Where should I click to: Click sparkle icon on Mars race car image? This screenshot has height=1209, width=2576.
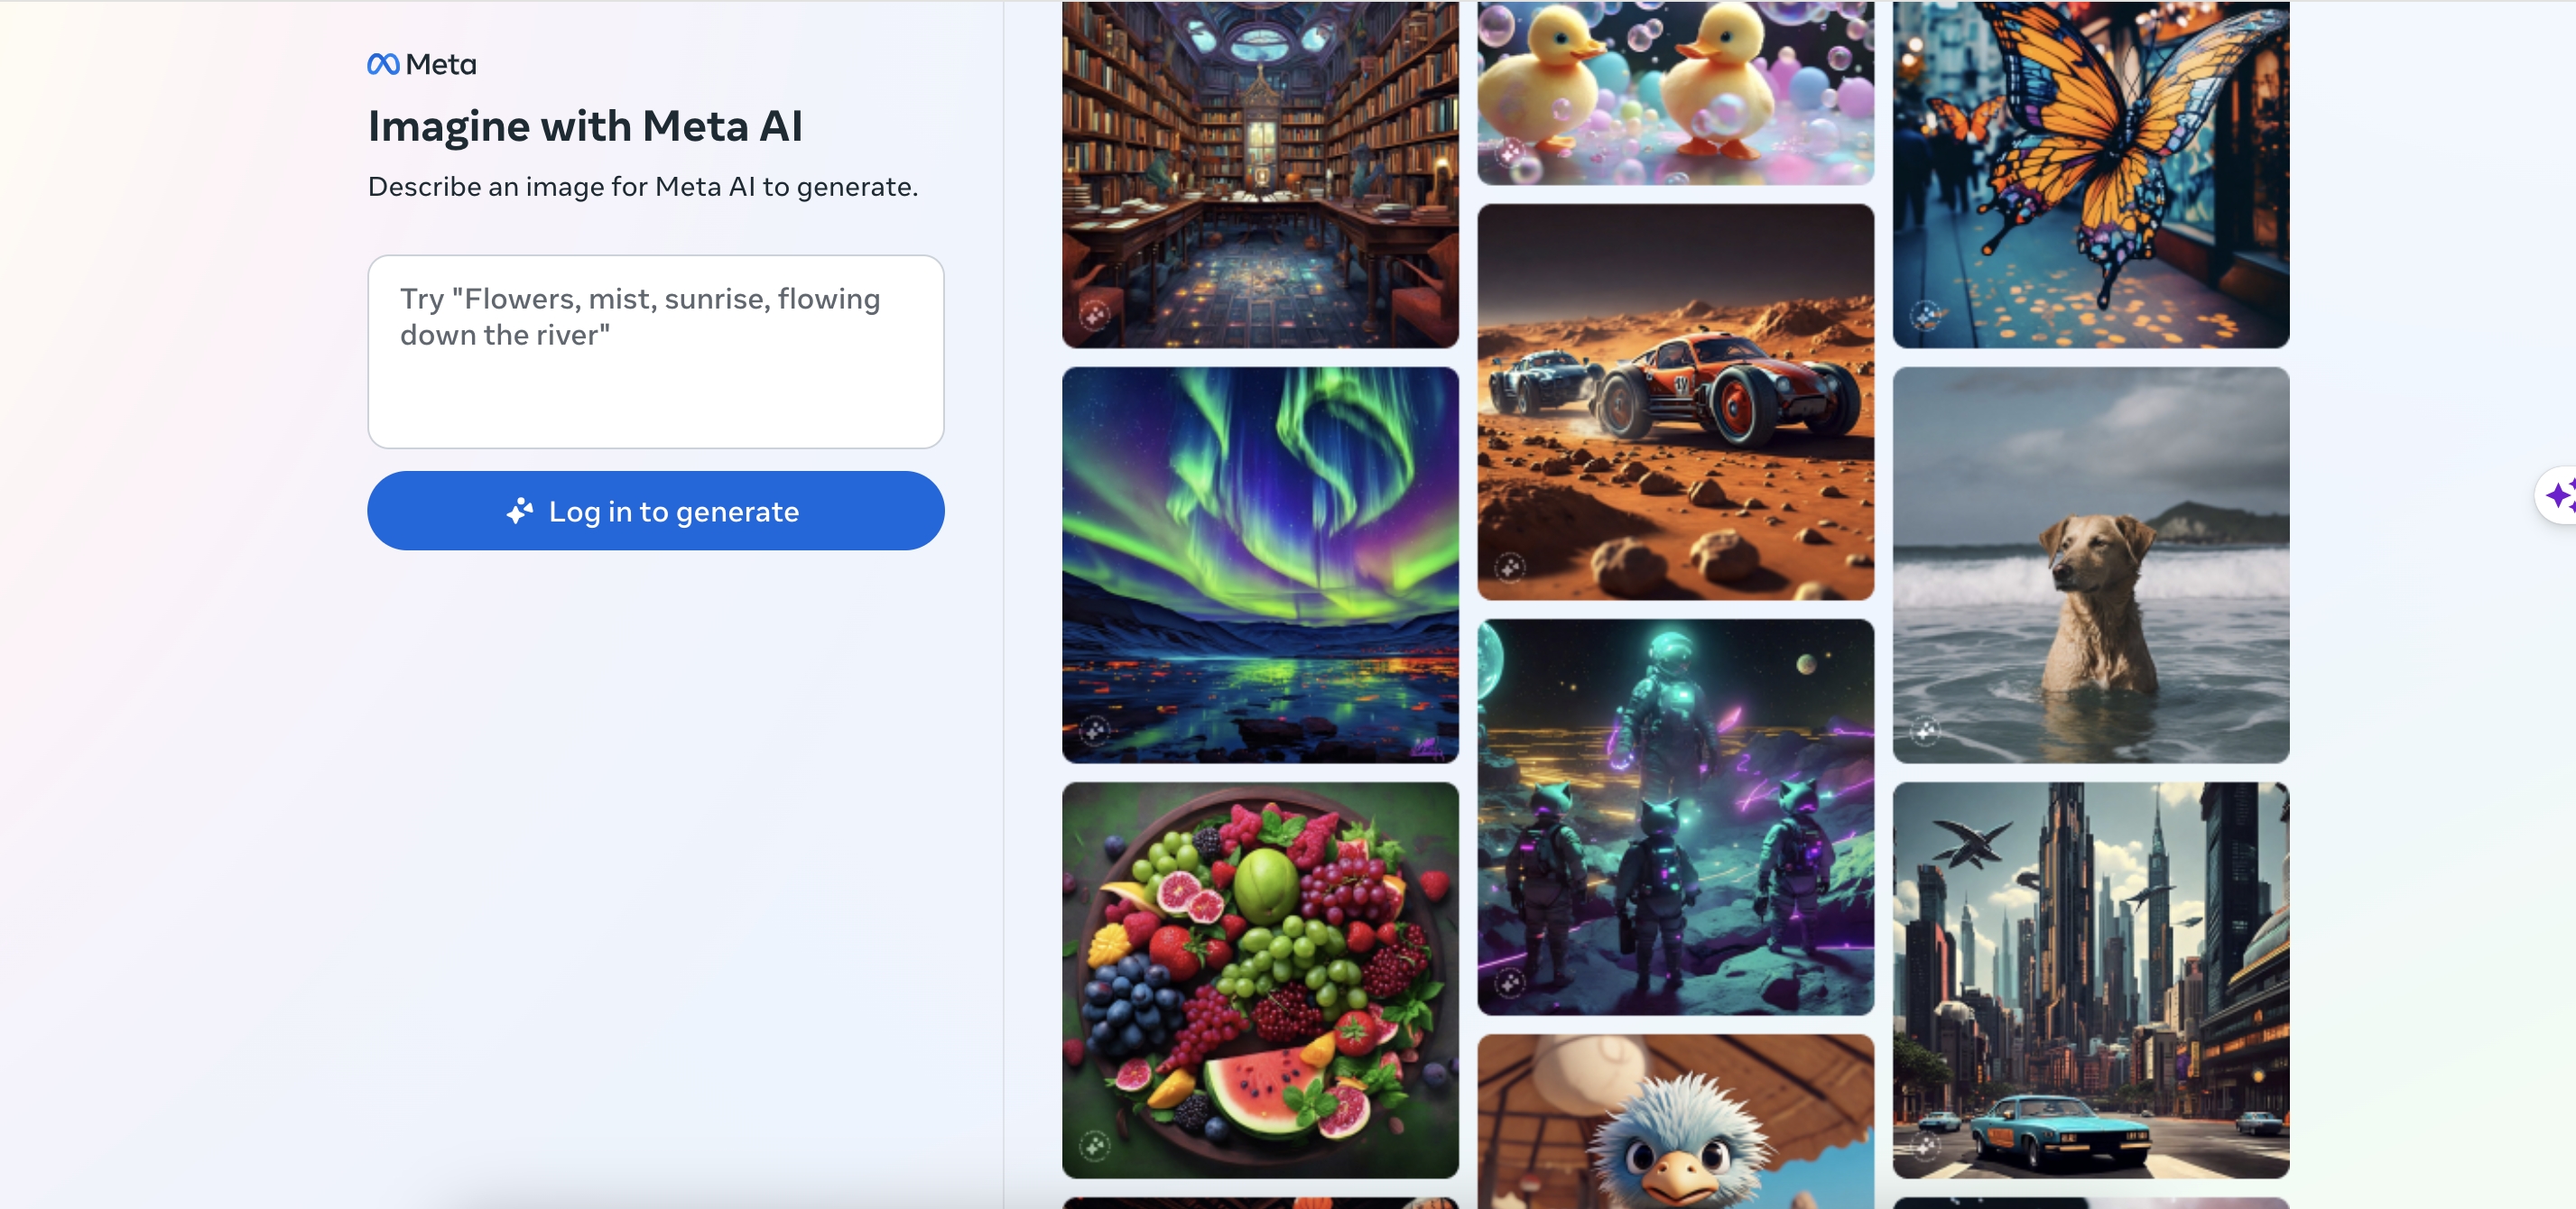coord(1510,568)
